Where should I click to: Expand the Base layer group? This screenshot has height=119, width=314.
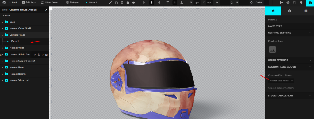tap(2, 22)
